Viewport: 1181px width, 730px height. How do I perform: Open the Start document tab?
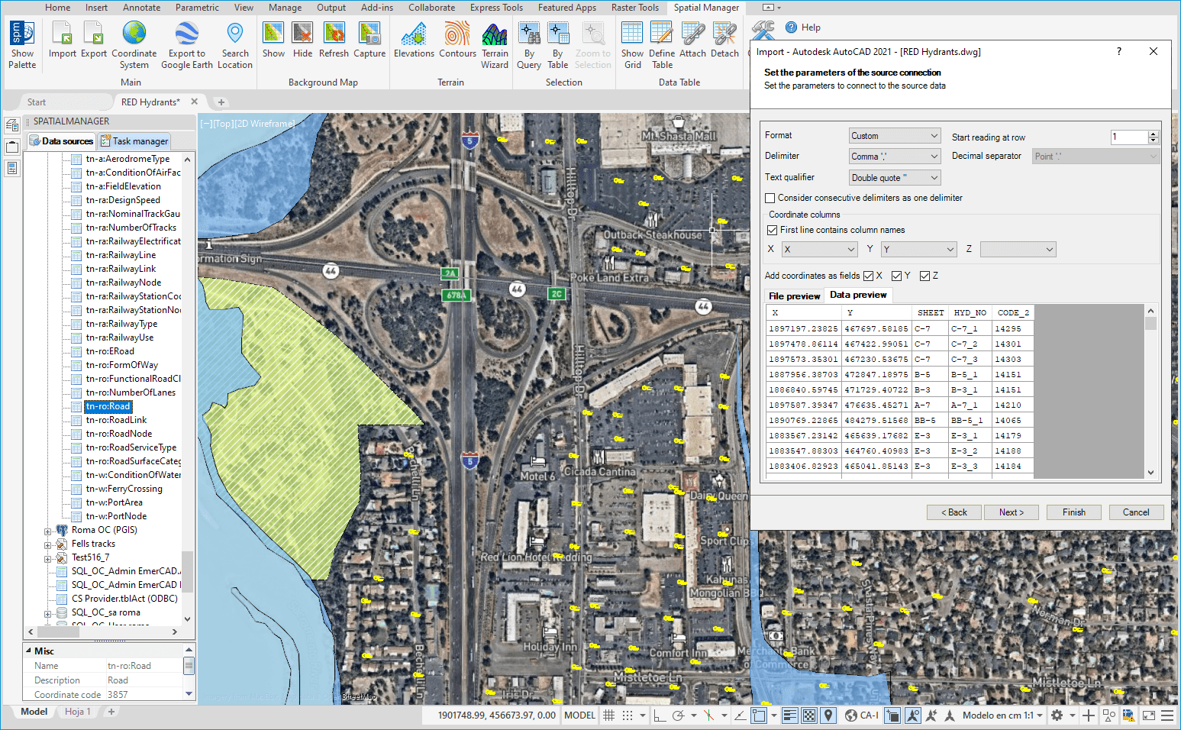37,102
